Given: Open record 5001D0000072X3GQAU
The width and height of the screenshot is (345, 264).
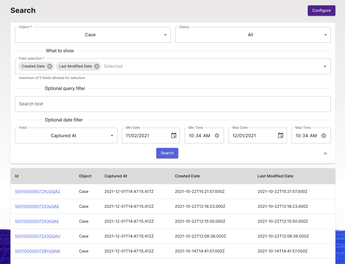Looking at the screenshot, I should click(38, 236).
